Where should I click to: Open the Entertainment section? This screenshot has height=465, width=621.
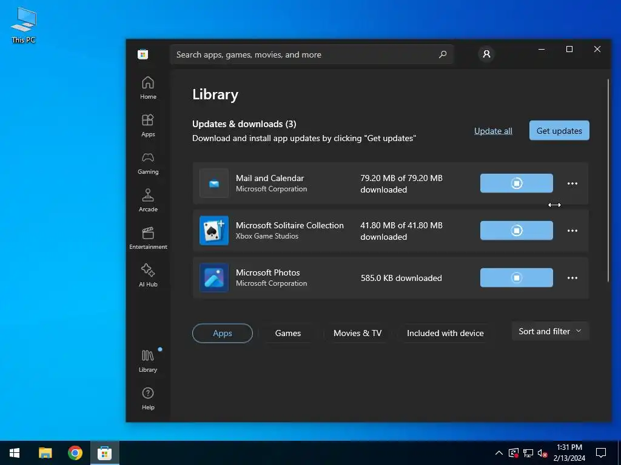point(148,238)
